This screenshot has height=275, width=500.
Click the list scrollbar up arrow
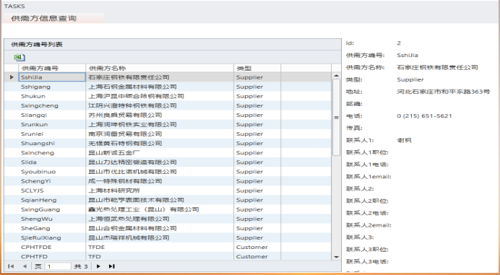(x=336, y=76)
